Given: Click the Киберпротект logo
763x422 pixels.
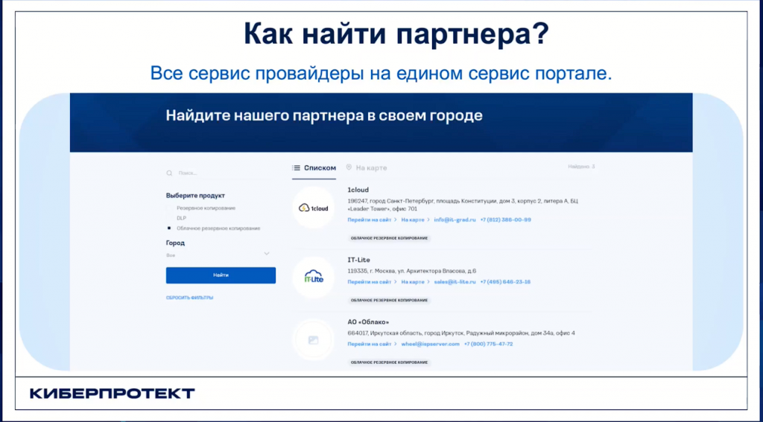Looking at the screenshot, I should tap(113, 393).
